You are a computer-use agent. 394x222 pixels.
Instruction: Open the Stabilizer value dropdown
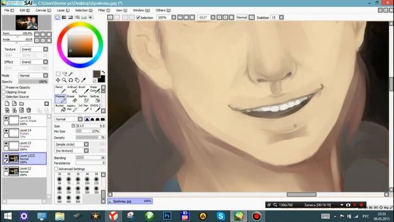281,17
